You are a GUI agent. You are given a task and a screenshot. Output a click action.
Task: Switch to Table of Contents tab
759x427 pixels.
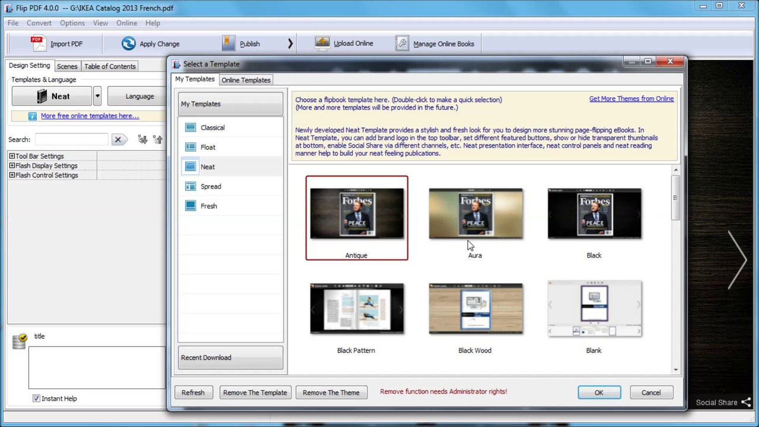click(x=110, y=66)
